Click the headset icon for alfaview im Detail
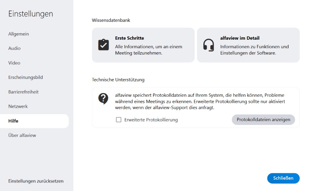 click(x=209, y=45)
